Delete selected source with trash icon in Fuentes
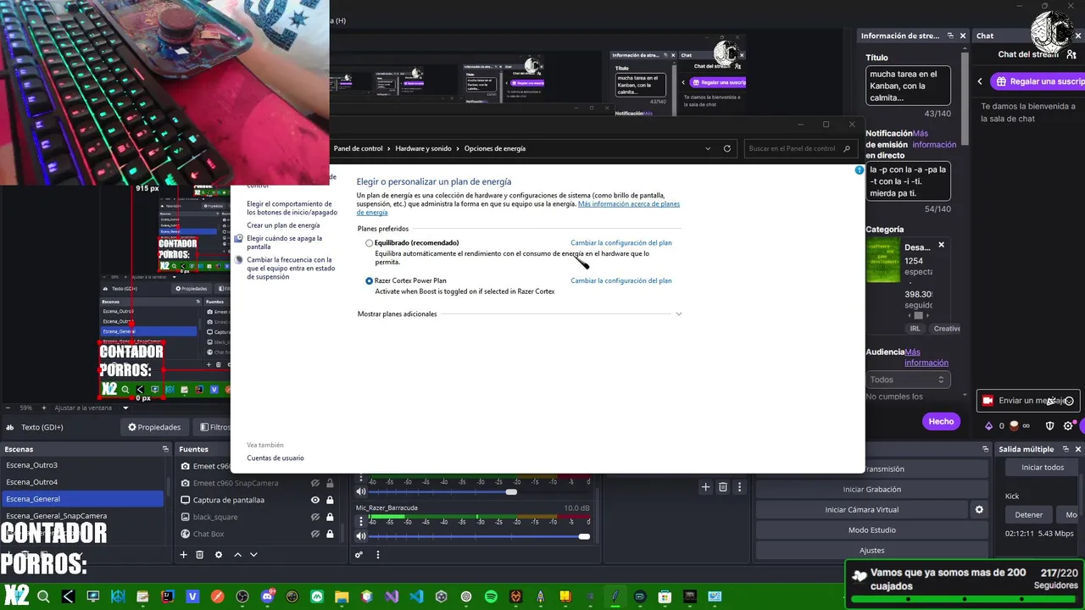 (200, 554)
